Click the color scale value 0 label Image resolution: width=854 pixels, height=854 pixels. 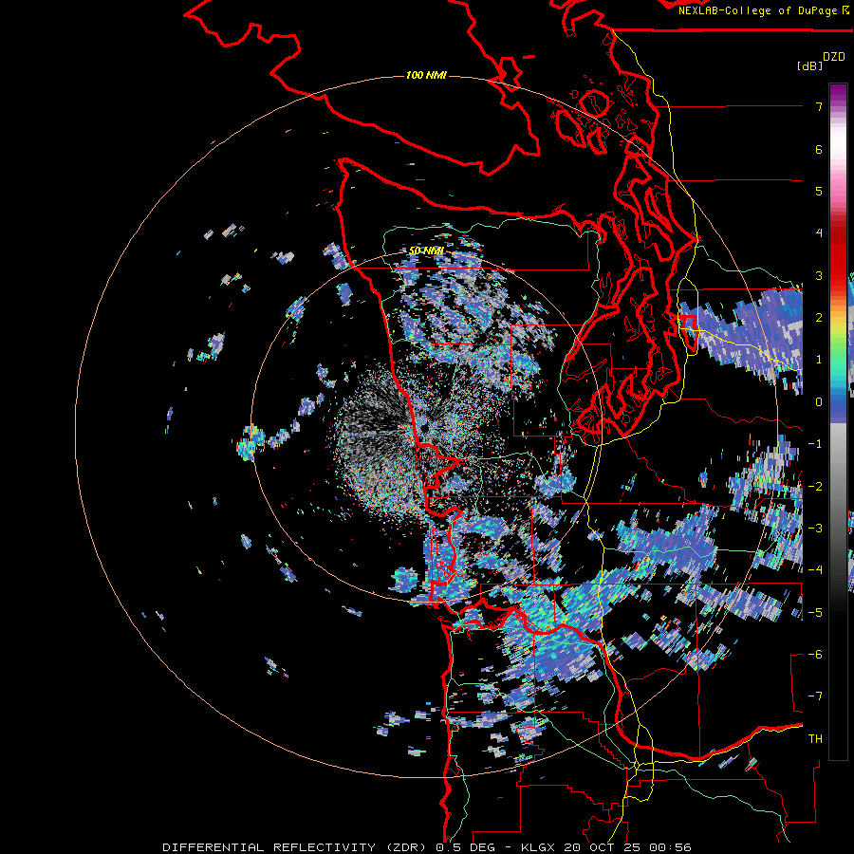point(819,402)
